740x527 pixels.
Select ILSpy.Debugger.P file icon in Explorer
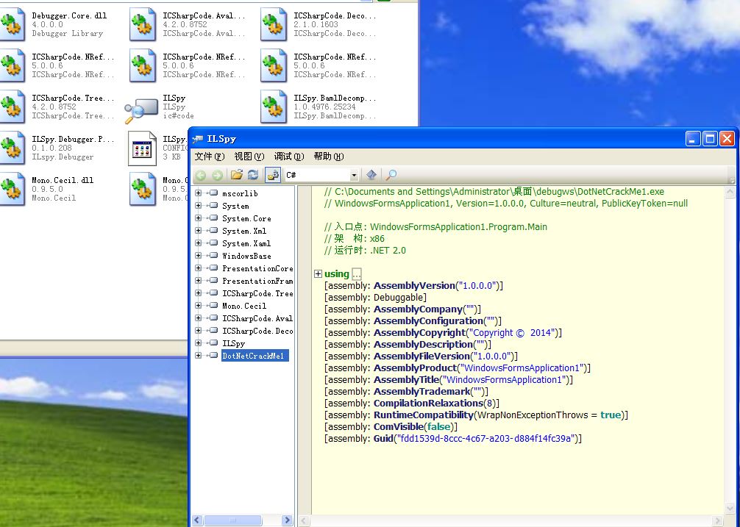[12, 148]
